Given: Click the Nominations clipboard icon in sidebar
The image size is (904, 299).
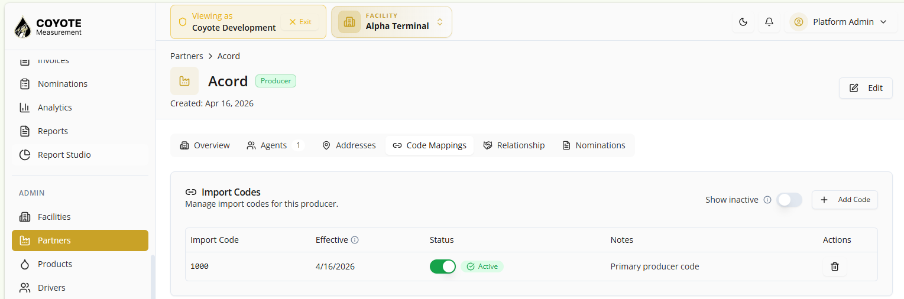Looking at the screenshot, I should 25,84.
